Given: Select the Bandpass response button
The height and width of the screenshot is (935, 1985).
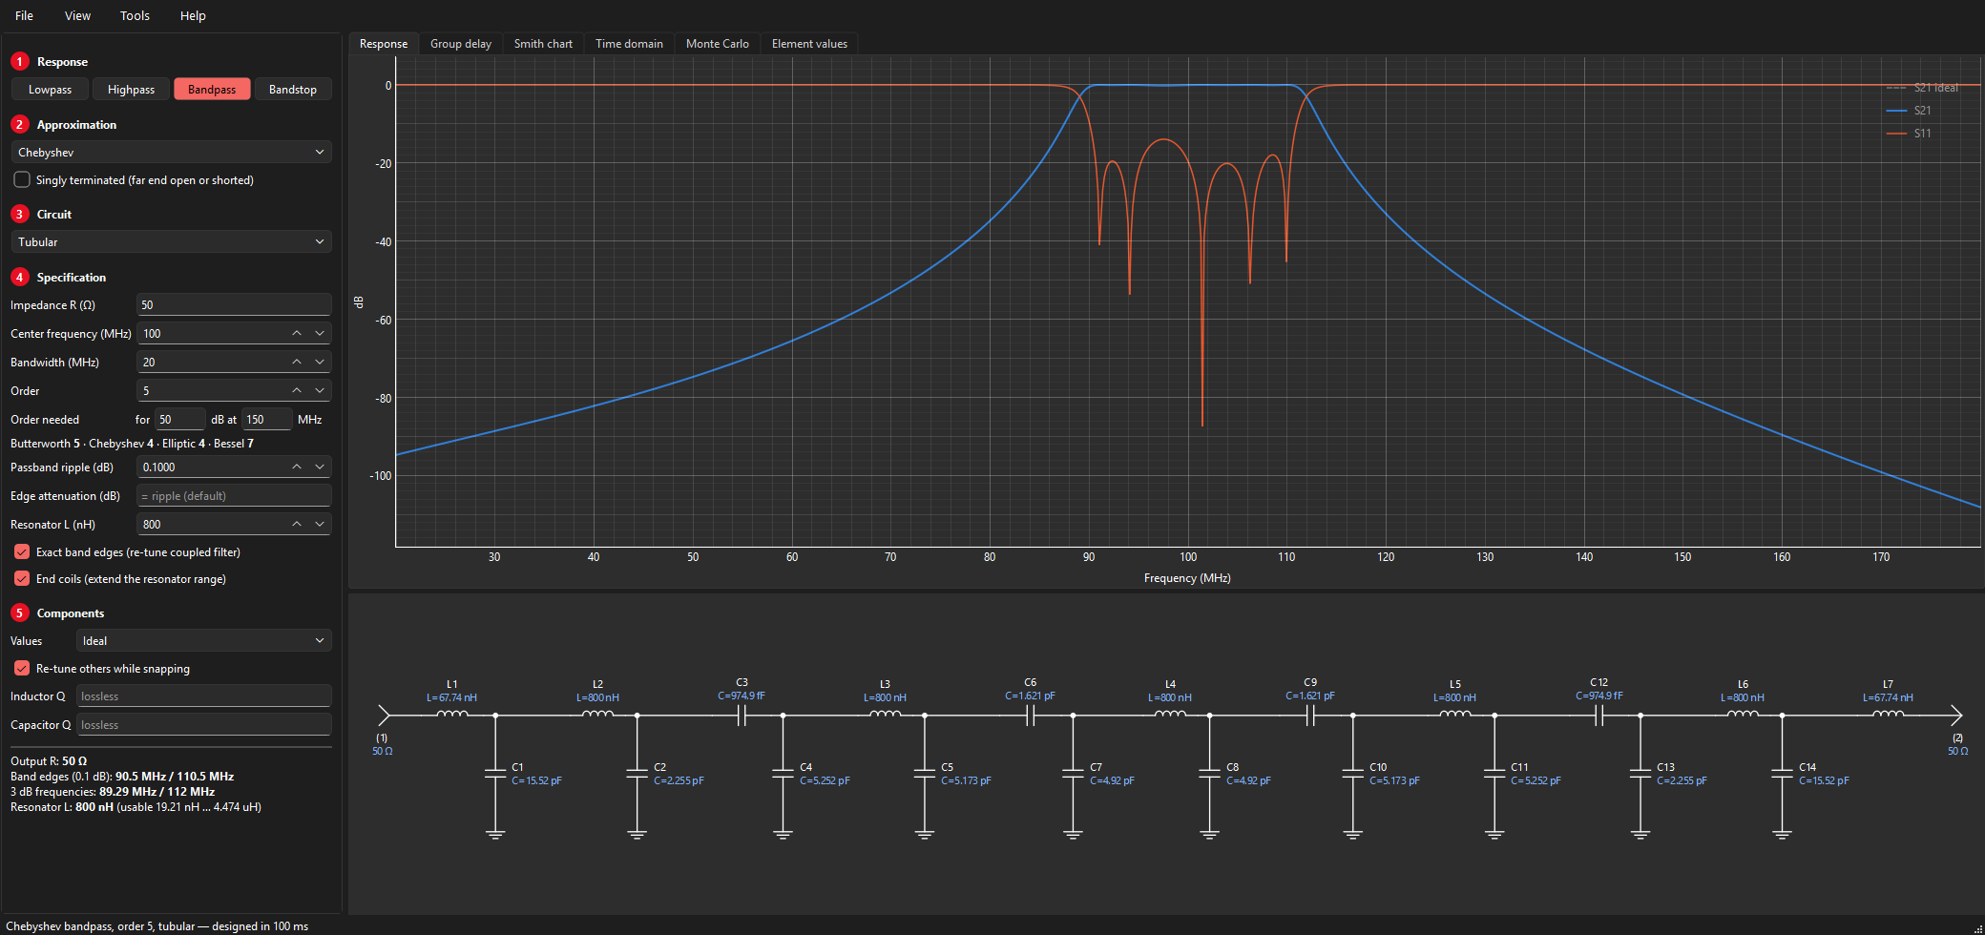Looking at the screenshot, I should pyautogui.click(x=212, y=89).
